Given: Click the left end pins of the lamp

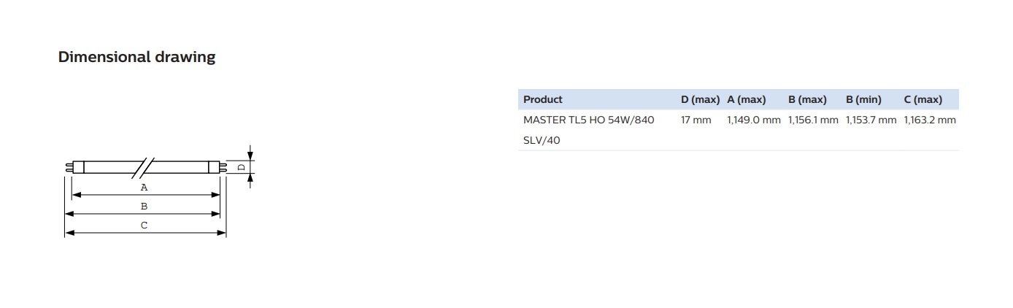Looking at the screenshot, I should [68, 167].
